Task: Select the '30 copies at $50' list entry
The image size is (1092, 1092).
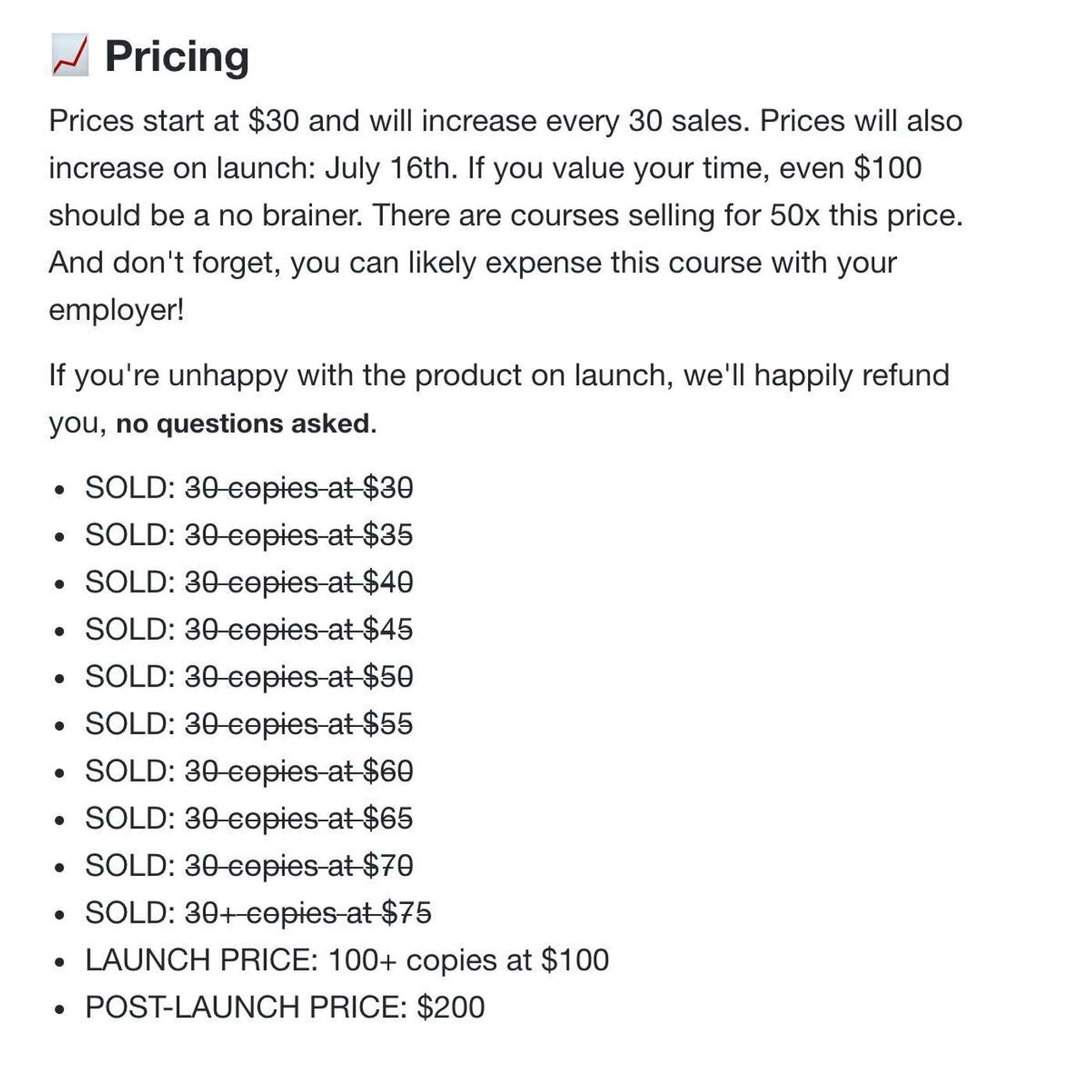Action: 299,677
